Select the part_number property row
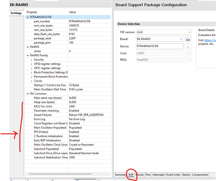The width and height of the screenshot is (216, 181). [68, 21]
